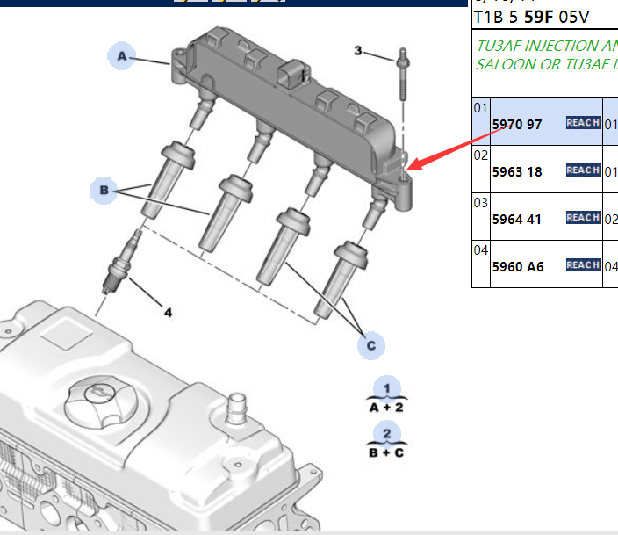Click the REACH badge for 5970 97
Image resolution: width=618 pixels, height=535 pixels.
tap(583, 123)
